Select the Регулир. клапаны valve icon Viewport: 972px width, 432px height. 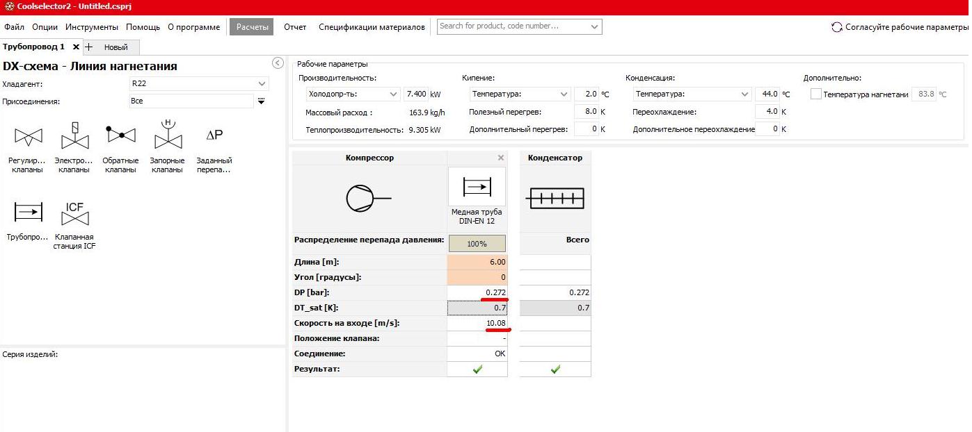tap(27, 137)
